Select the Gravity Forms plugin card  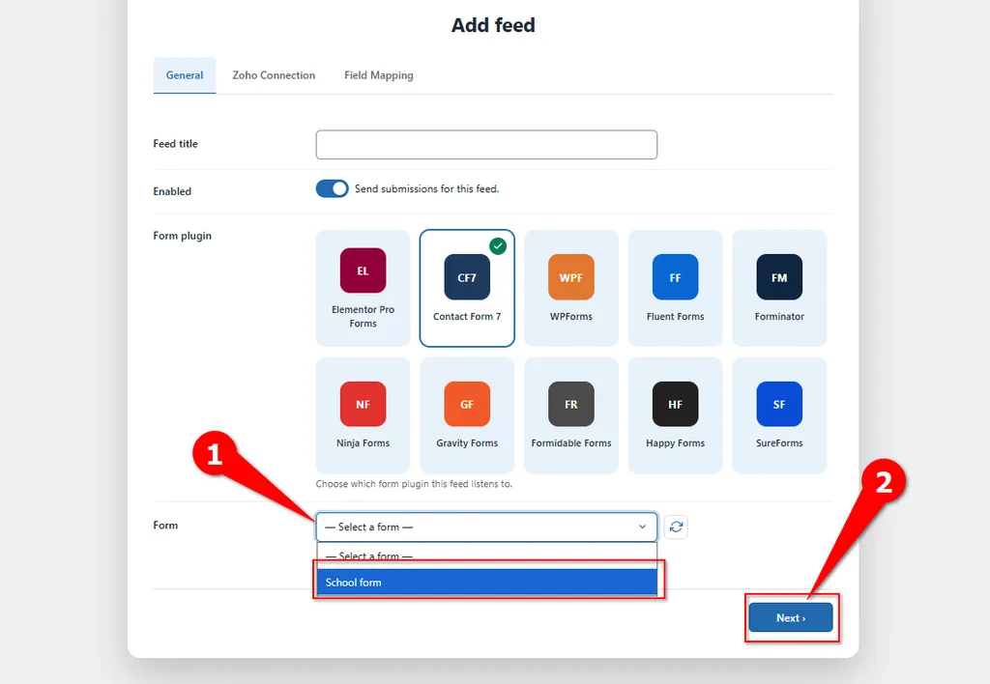tap(467, 415)
